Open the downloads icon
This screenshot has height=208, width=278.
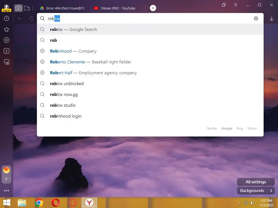click(x=271, y=19)
